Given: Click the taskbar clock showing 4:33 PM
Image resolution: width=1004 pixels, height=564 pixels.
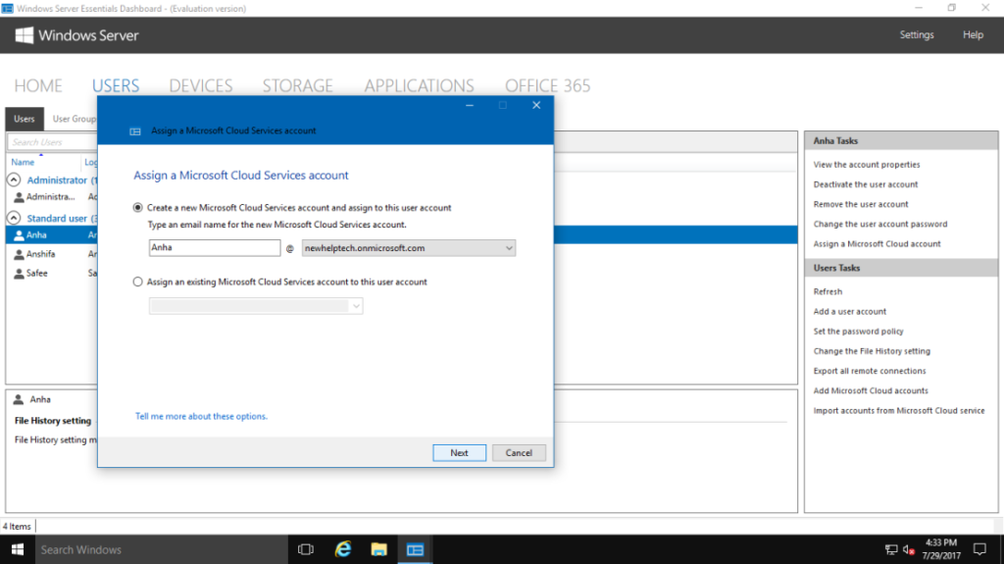Looking at the screenshot, I should point(941,549).
